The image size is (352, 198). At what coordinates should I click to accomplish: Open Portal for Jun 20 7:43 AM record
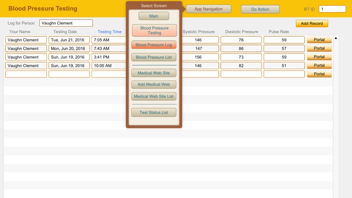[x=319, y=48]
